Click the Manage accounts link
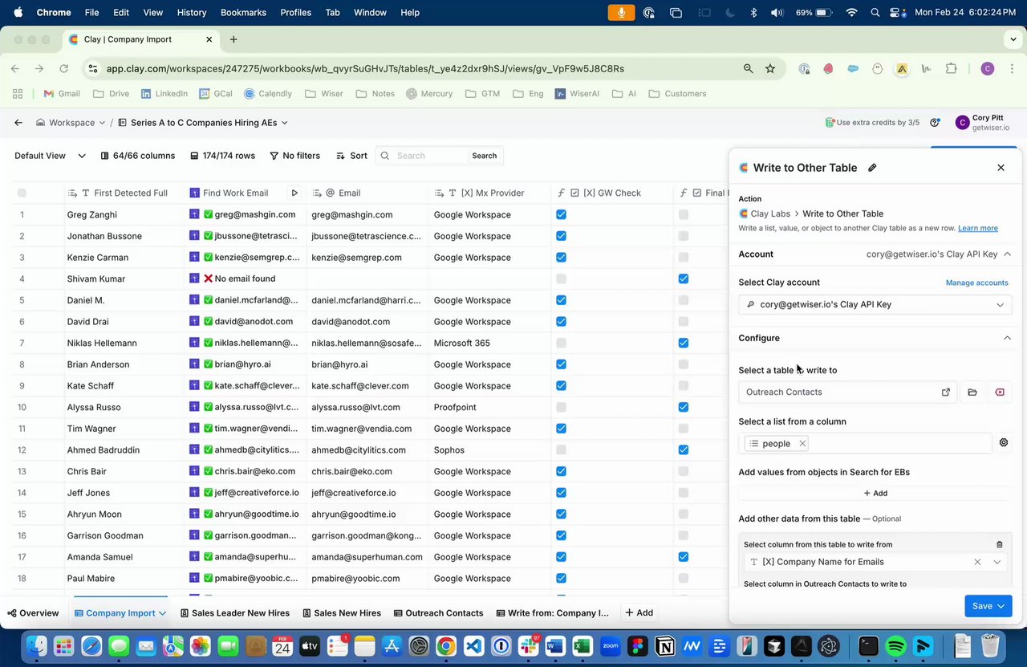This screenshot has height=667, width=1027. pyautogui.click(x=977, y=283)
